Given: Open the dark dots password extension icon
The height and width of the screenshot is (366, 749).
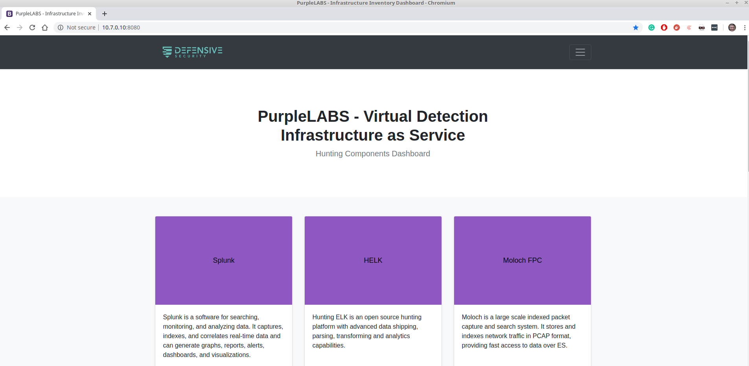Looking at the screenshot, I should point(714,27).
